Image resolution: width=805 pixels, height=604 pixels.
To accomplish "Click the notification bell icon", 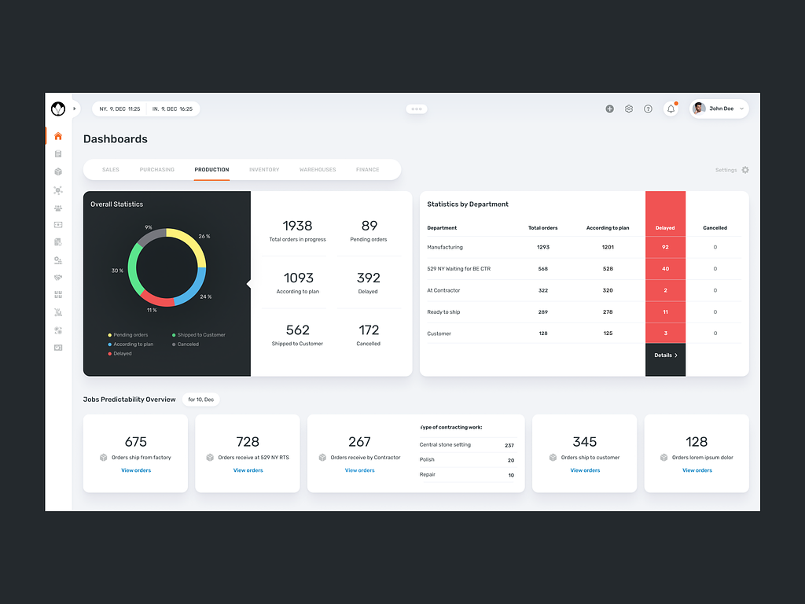I will 671,109.
